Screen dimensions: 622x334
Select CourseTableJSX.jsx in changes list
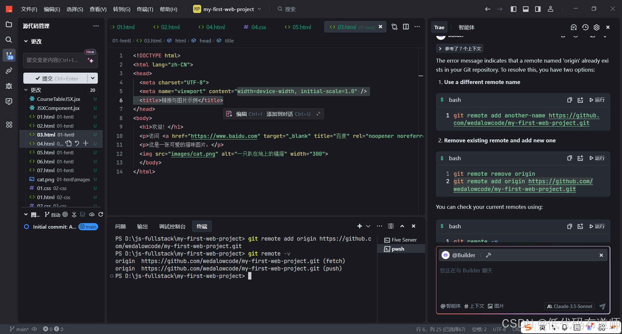(61, 99)
